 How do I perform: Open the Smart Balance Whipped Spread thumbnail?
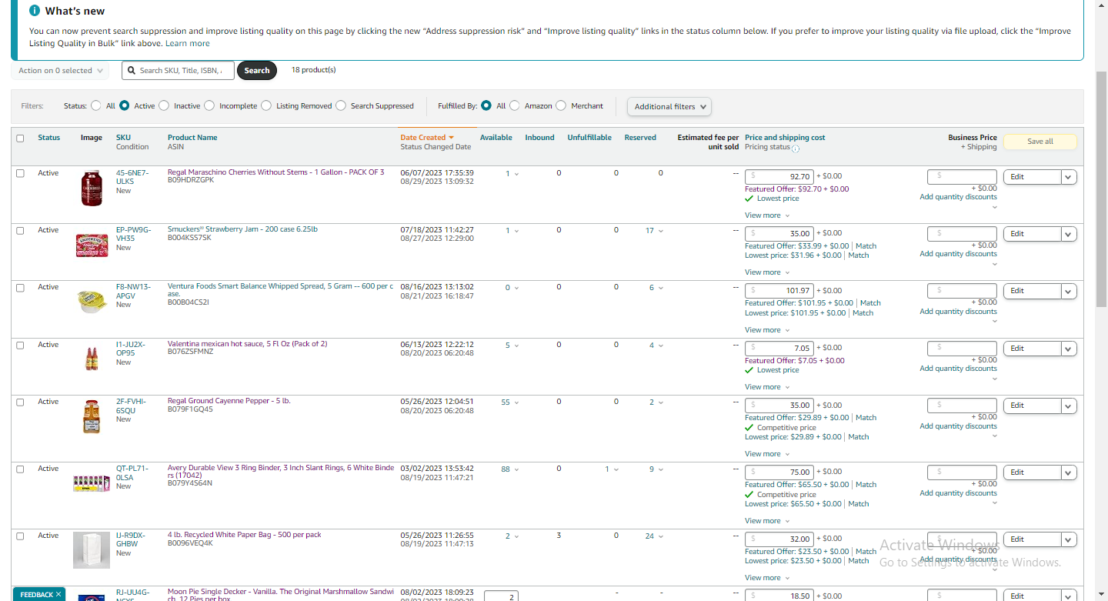[92, 301]
